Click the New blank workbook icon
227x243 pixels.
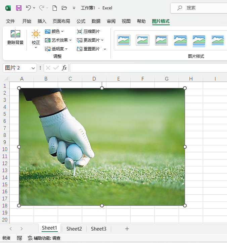point(55,8)
